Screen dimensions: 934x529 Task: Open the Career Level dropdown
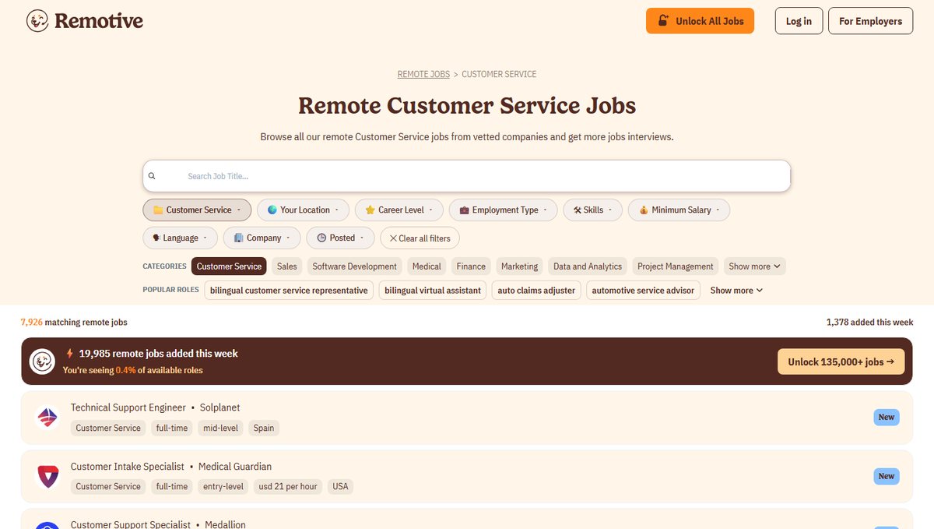[399, 210]
